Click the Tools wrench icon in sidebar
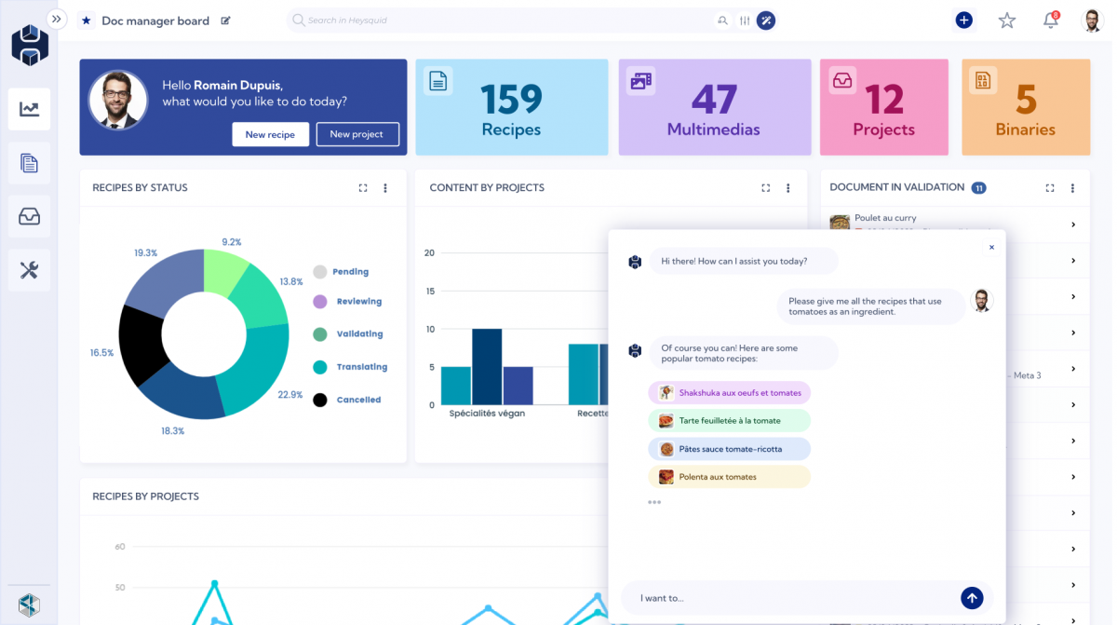 point(31,270)
